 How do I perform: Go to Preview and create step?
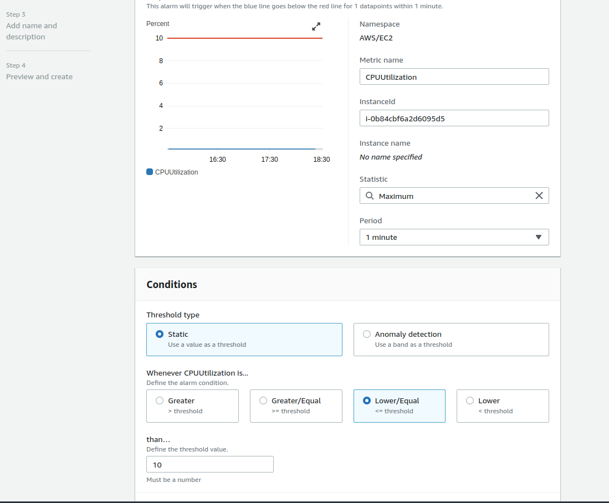39,76
